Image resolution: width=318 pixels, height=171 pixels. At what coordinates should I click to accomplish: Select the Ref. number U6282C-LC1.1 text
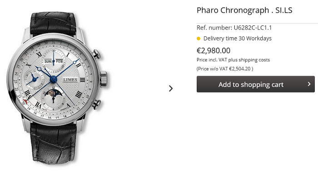click(234, 28)
